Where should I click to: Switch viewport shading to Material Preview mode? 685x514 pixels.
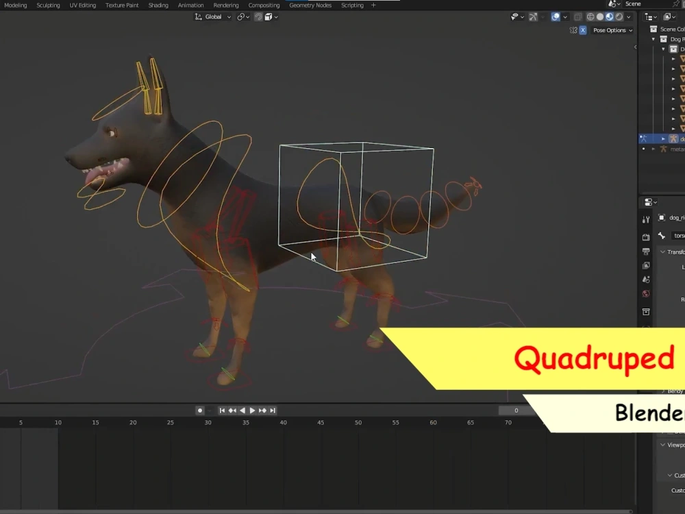[609, 16]
